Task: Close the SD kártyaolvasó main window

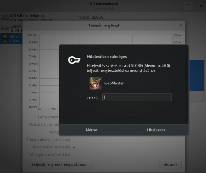Action: (201, 6)
